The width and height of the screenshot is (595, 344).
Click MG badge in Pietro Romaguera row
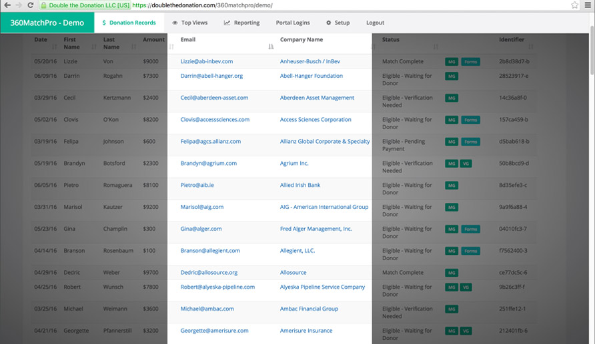[x=452, y=186]
